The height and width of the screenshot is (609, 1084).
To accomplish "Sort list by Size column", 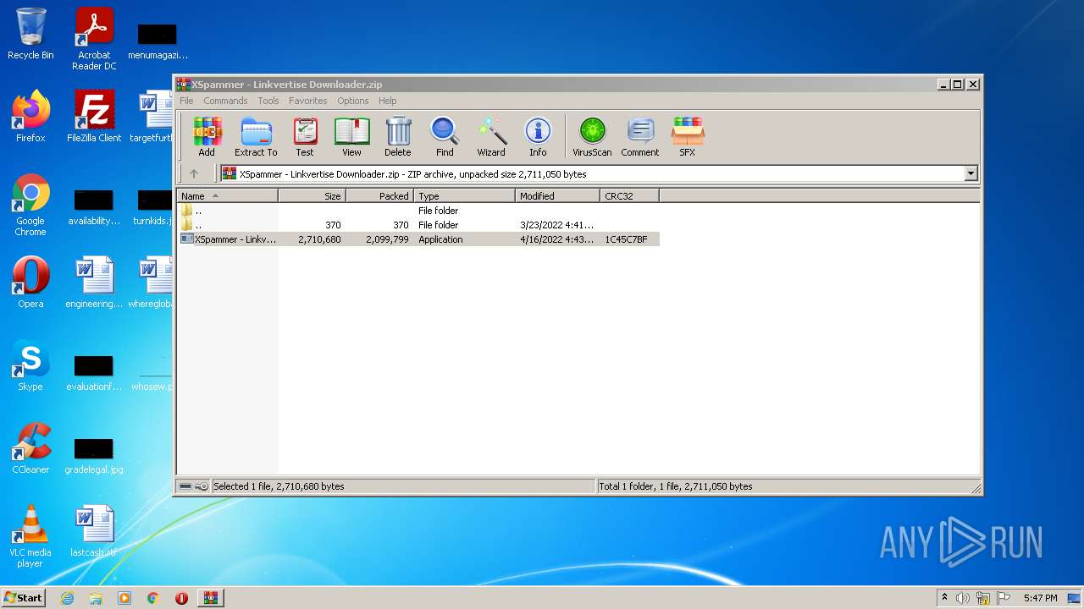I will pos(312,195).
